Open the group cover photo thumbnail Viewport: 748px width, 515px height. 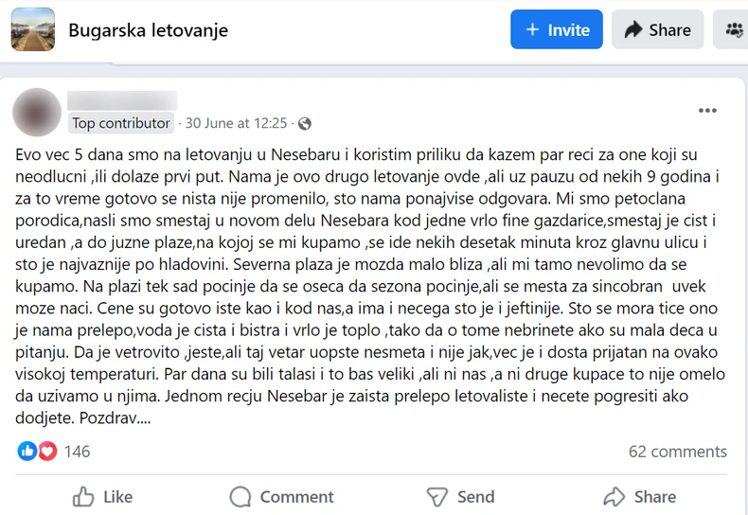point(32,30)
